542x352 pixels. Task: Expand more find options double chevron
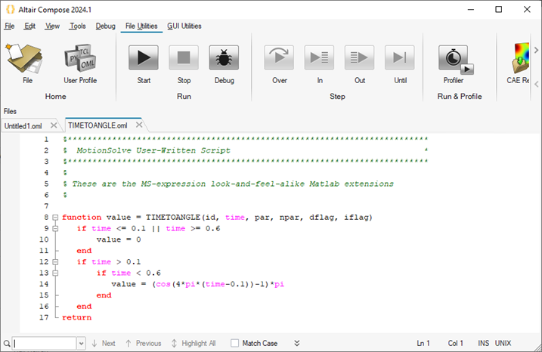tap(297, 343)
